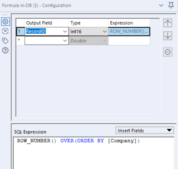
Task: Click the empty expression cell in new row
Action: 129,41
